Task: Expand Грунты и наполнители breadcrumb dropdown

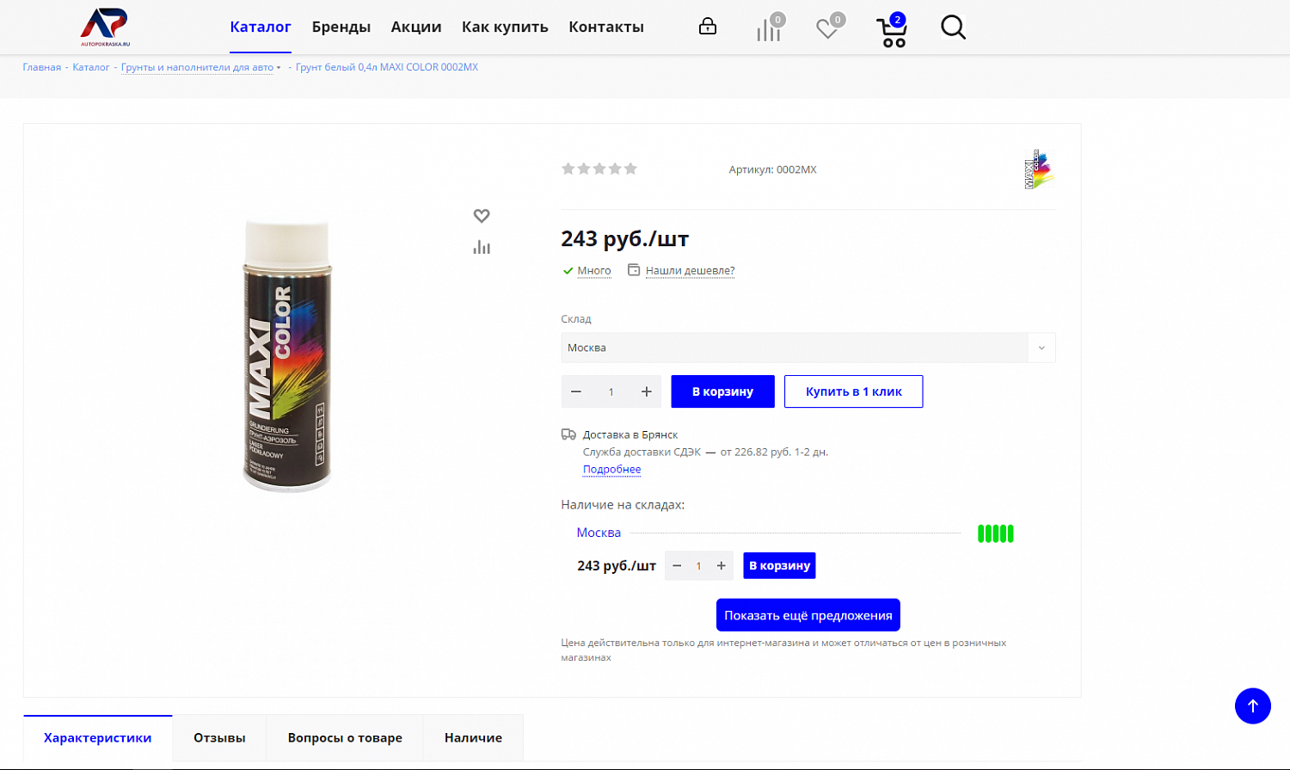Action: click(x=279, y=67)
